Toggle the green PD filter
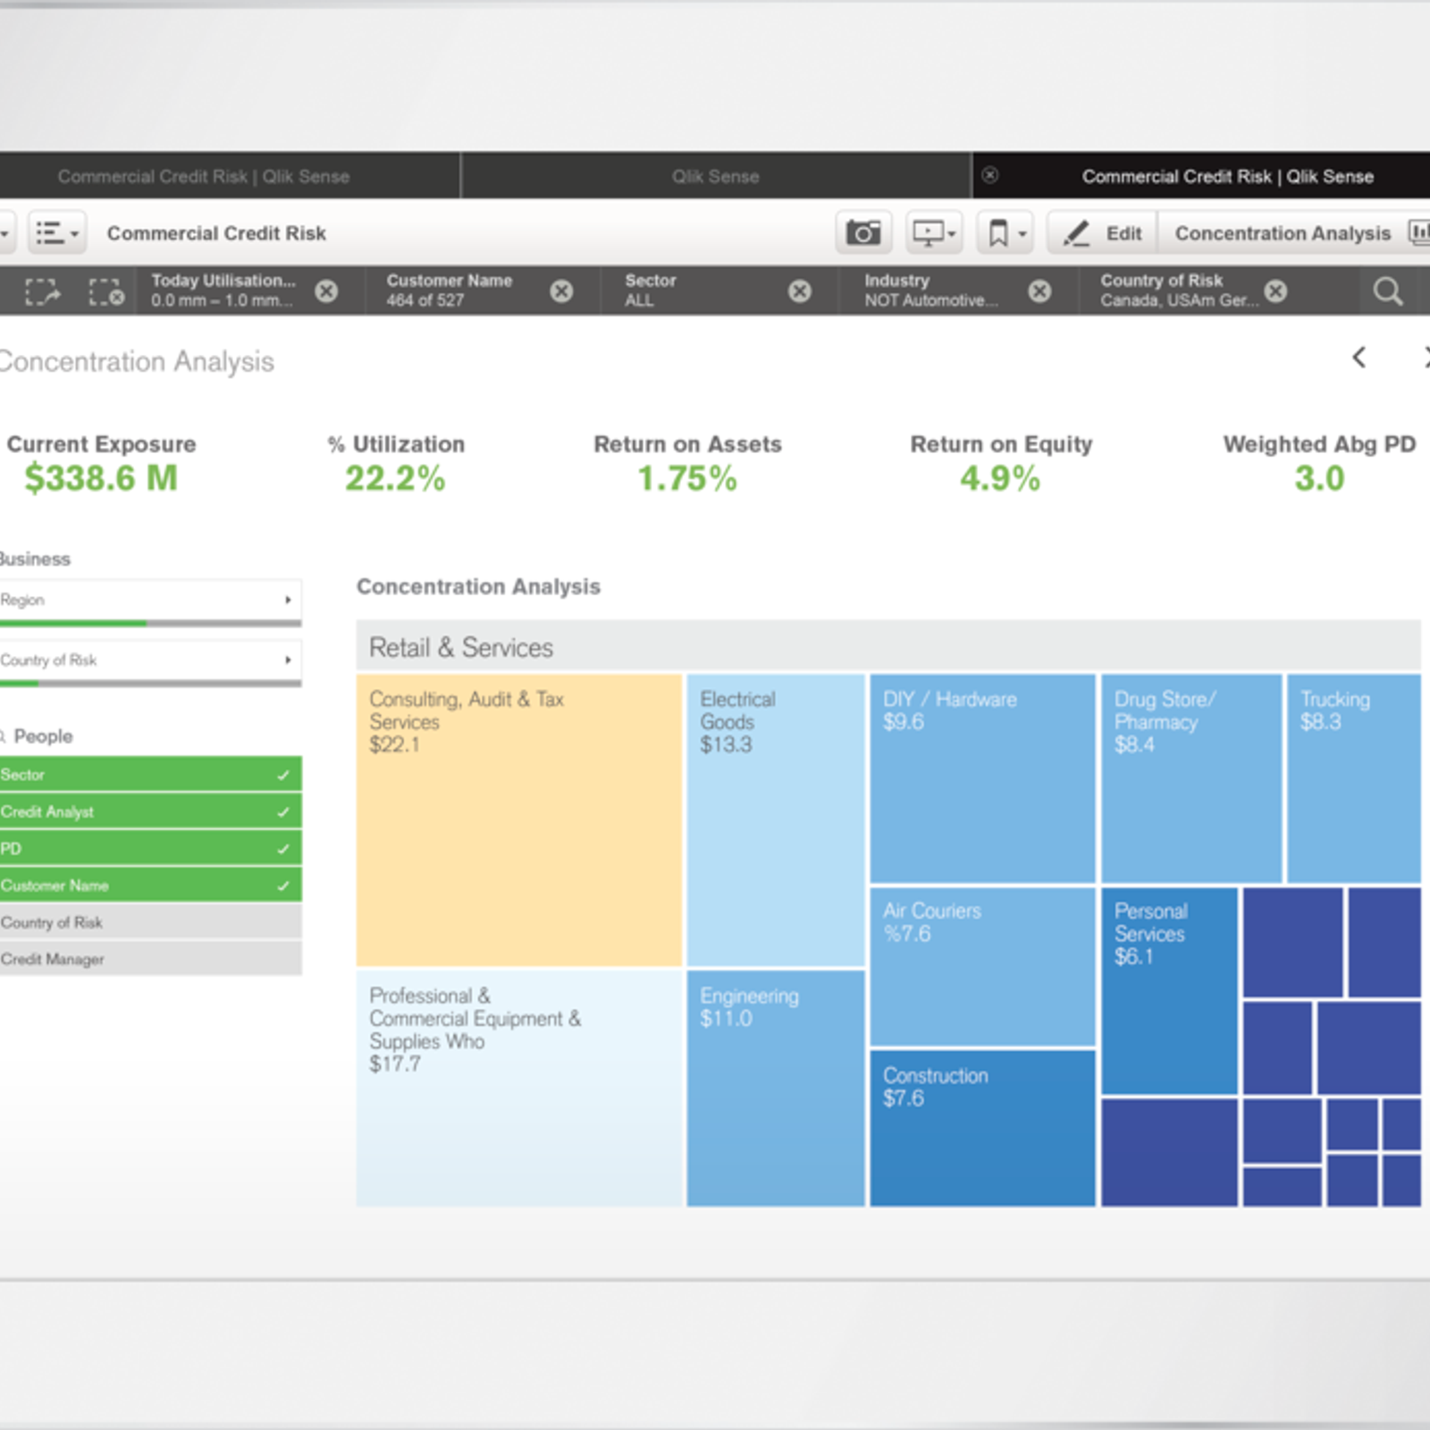 click(x=150, y=848)
